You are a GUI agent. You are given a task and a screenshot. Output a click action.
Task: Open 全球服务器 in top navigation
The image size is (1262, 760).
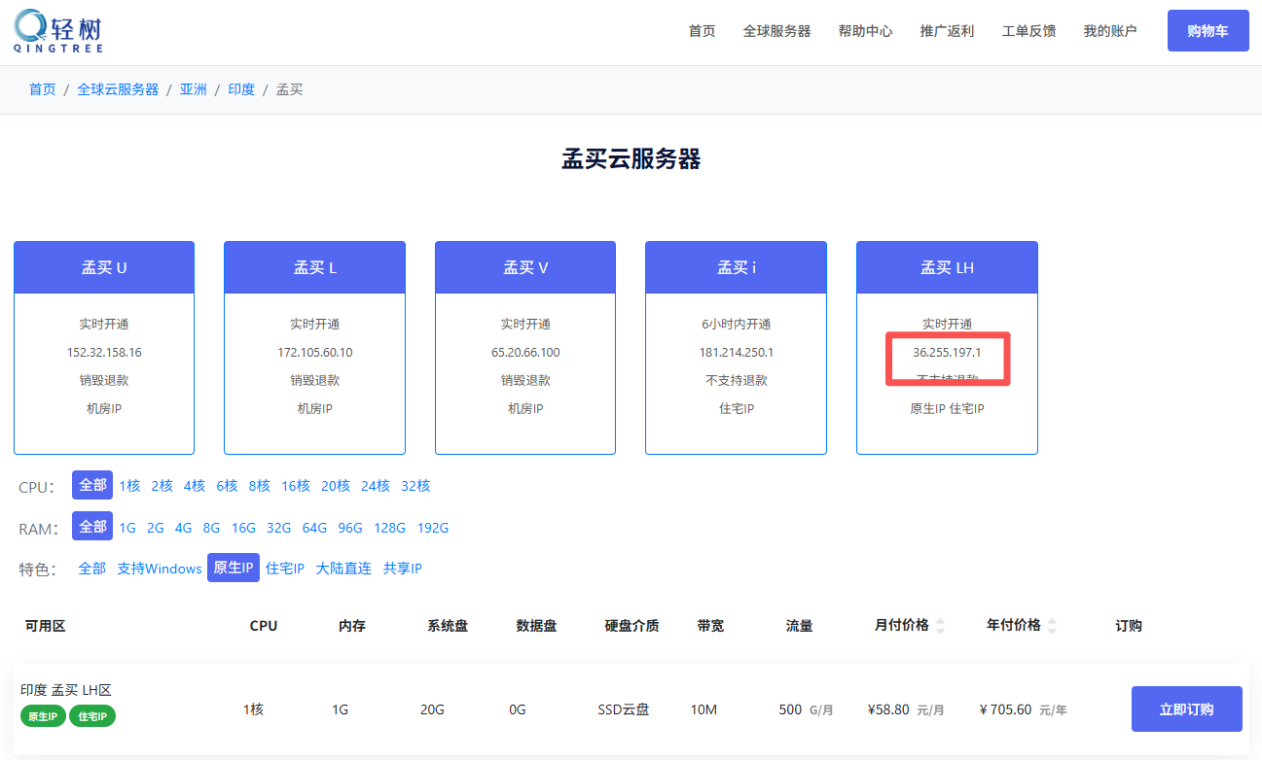(776, 31)
